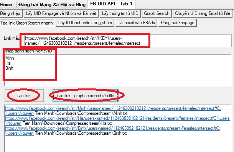Viewport: 234px width, 152px height.
Task: Click the Link mẫu label
Action: coord(12,38)
